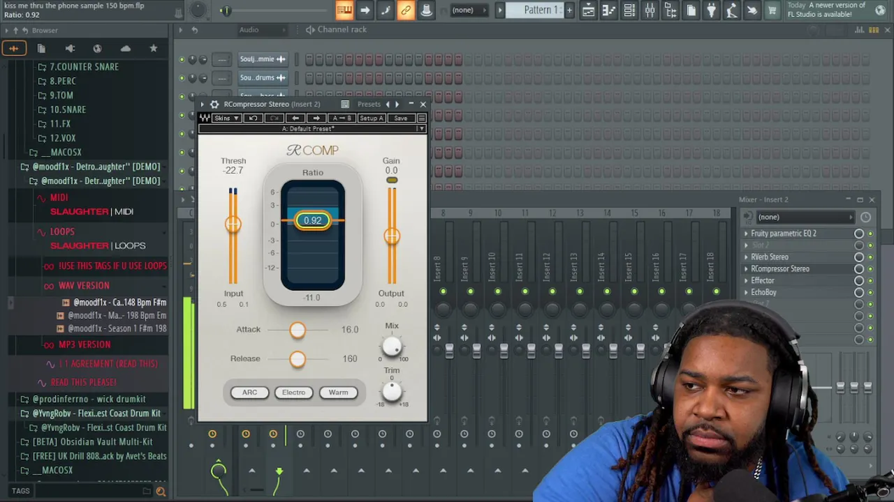Screen dimensions: 894x502
Task: Click the Release slider knob
Action: coord(298,360)
